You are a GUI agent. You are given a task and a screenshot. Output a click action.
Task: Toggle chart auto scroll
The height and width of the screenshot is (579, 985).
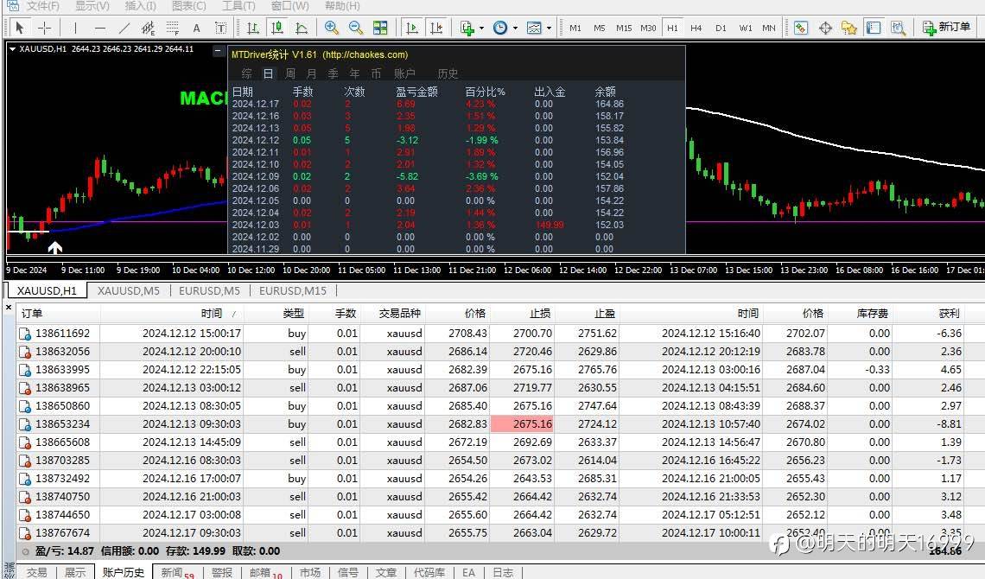click(412, 28)
